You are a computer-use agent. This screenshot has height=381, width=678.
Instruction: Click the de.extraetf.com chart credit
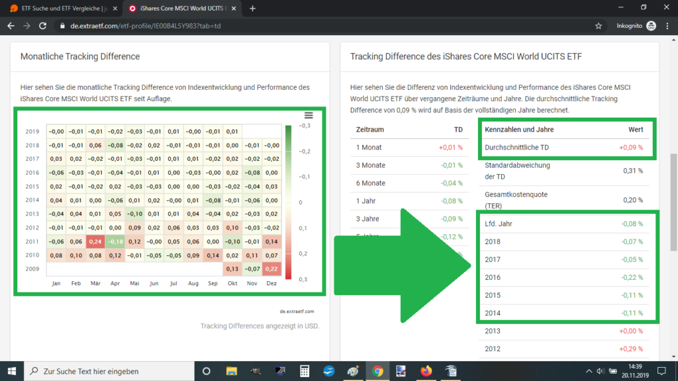297,311
